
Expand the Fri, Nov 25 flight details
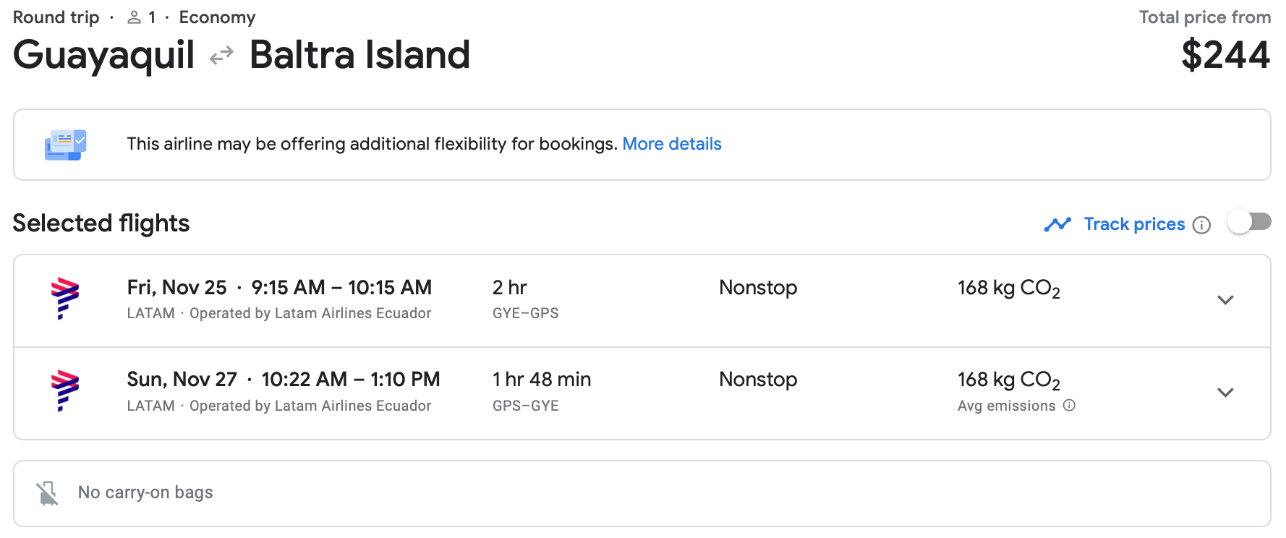1225,300
